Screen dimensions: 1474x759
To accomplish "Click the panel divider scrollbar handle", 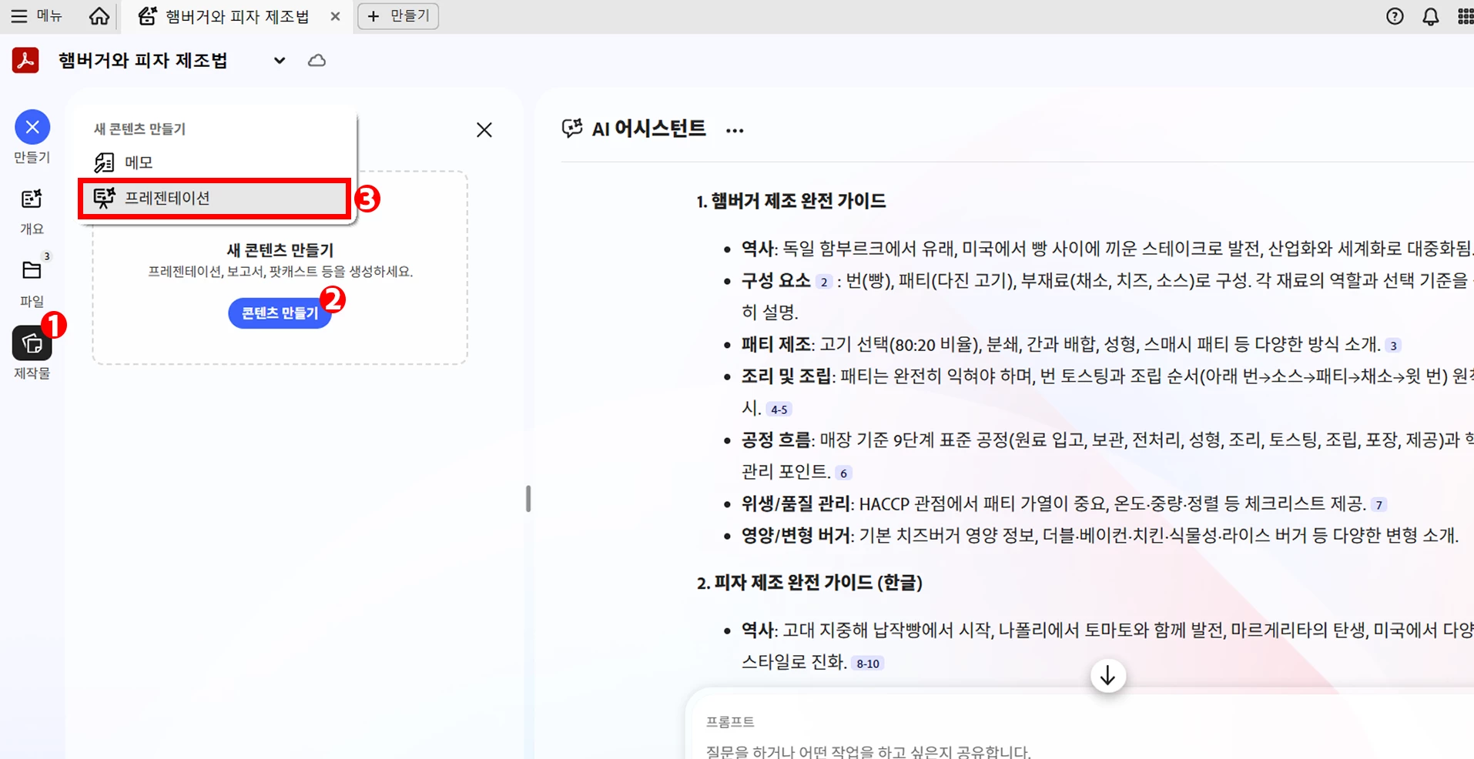I will tap(528, 499).
